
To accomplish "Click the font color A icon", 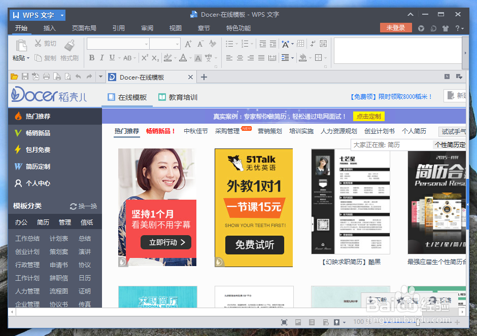I will click(183, 58).
